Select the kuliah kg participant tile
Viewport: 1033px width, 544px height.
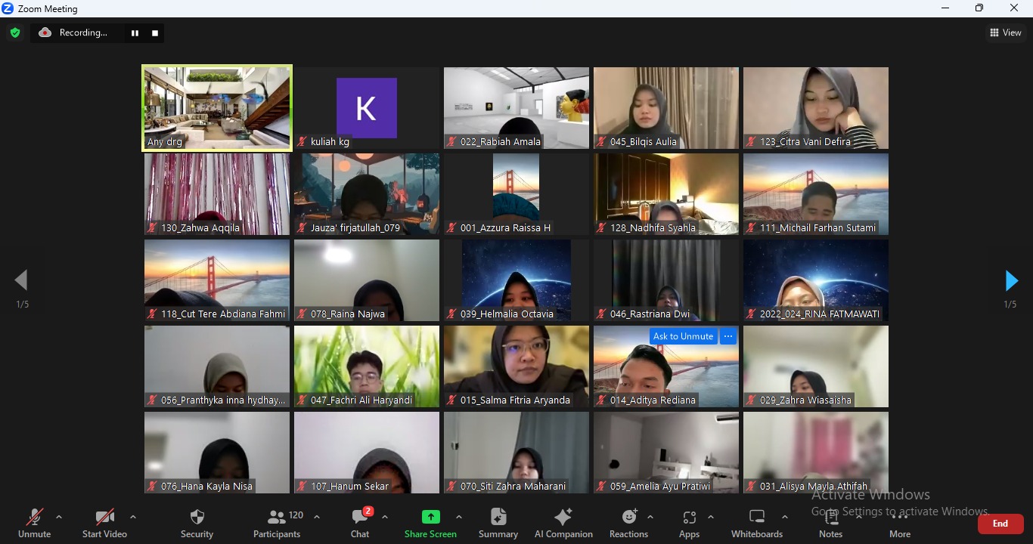click(x=367, y=108)
